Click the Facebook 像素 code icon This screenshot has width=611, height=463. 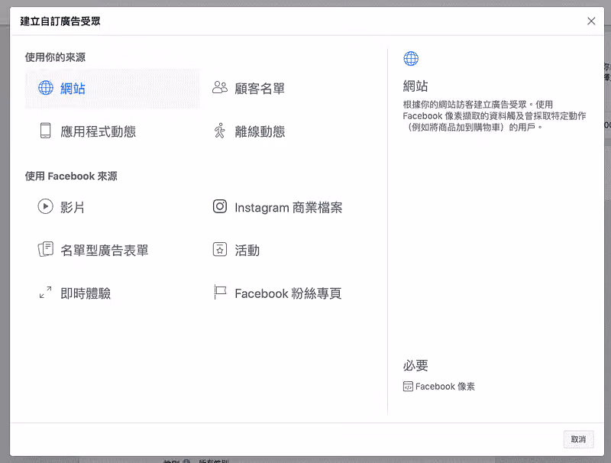pos(408,387)
